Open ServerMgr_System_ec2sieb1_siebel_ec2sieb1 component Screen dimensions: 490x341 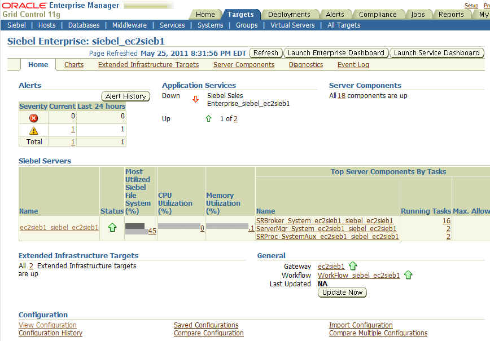(326, 229)
